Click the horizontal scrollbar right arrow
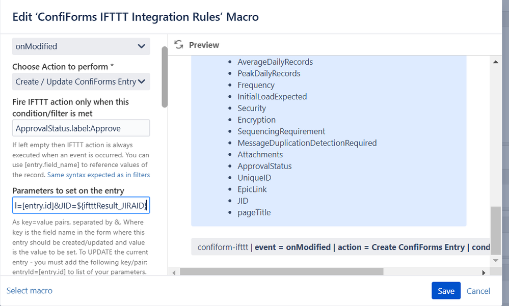The image size is (509, 306). (484, 272)
